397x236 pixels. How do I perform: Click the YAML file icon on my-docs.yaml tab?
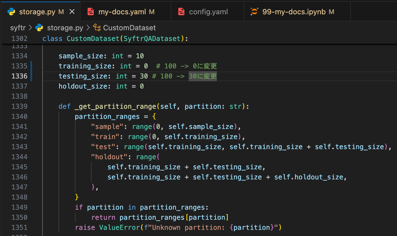(x=91, y=12)
